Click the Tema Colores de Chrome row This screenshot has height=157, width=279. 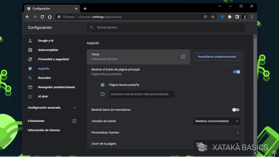pos(138,57)
